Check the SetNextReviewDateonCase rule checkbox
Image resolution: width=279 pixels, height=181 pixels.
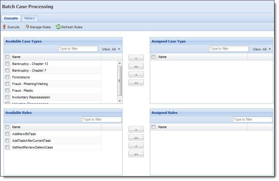click(x=7, y=147)
